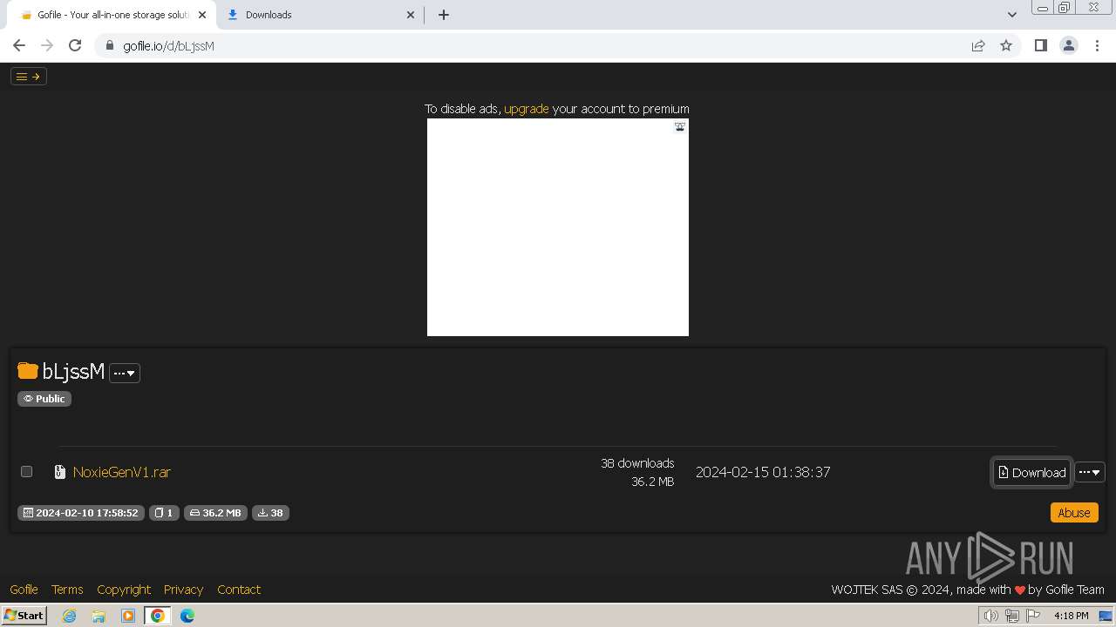Click the 38 downloads text
Image resolution: width=1116 pixels, height=627 pixels.
pyautogui.click(x=637, y=463)
